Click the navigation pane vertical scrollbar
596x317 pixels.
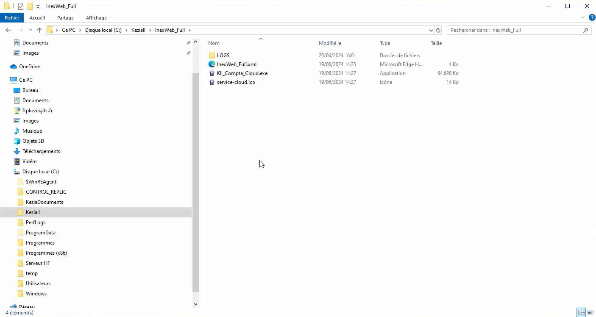(x=195, y=170)
